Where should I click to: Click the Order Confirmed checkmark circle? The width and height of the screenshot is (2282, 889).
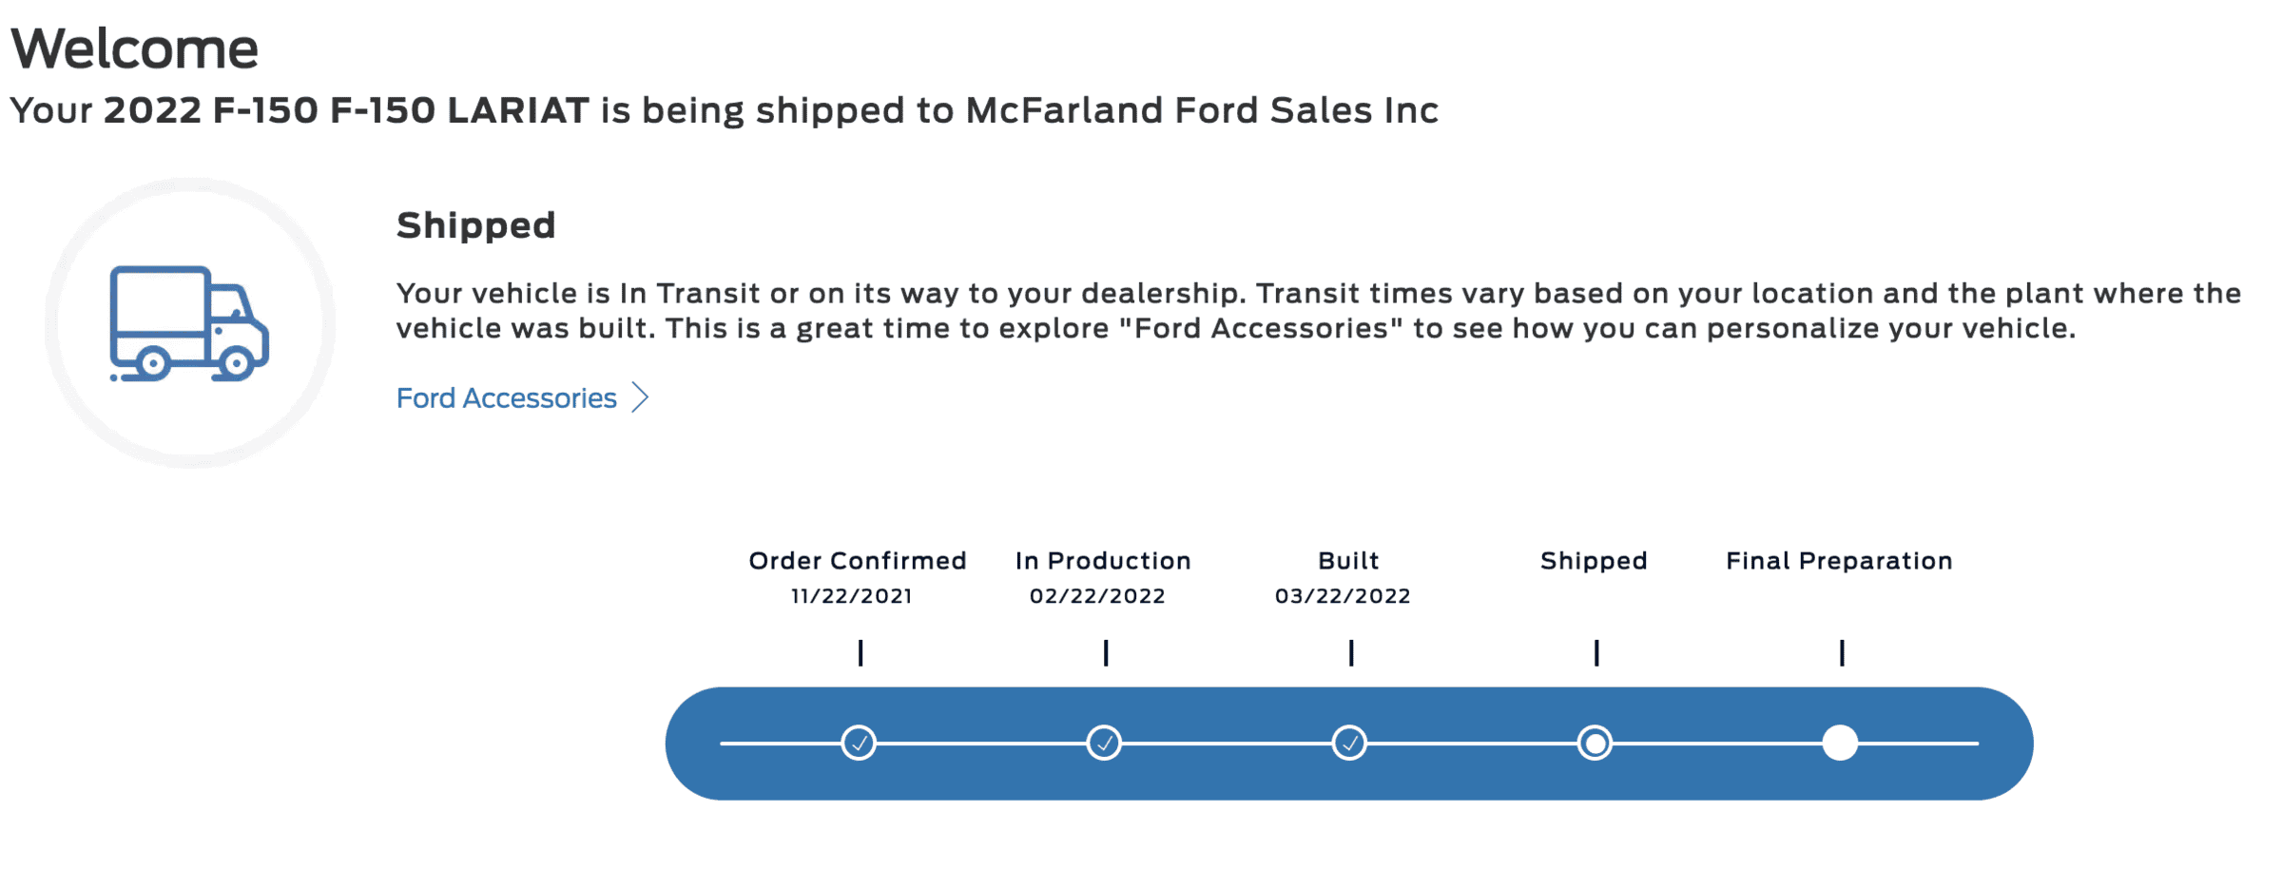point(859,743)
